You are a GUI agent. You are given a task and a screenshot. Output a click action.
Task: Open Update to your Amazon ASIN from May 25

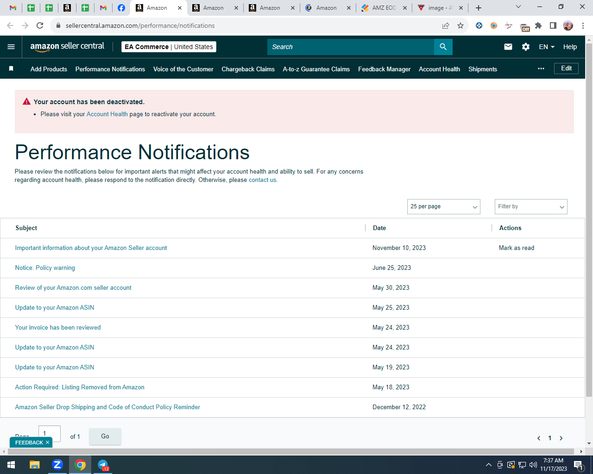point(55,308)
